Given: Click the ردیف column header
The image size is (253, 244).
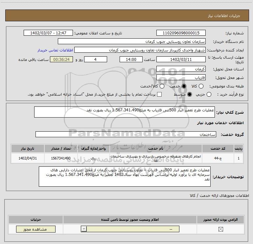Looking at the screenshot, I should point(239,148).
